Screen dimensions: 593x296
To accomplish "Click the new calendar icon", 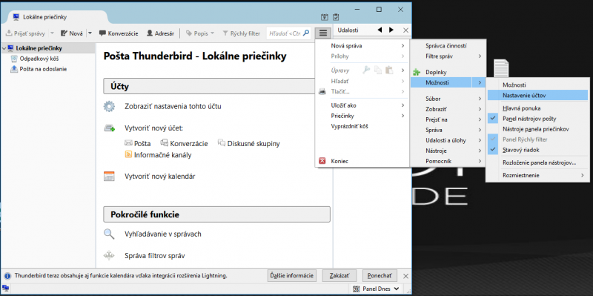I will (109, 177).
